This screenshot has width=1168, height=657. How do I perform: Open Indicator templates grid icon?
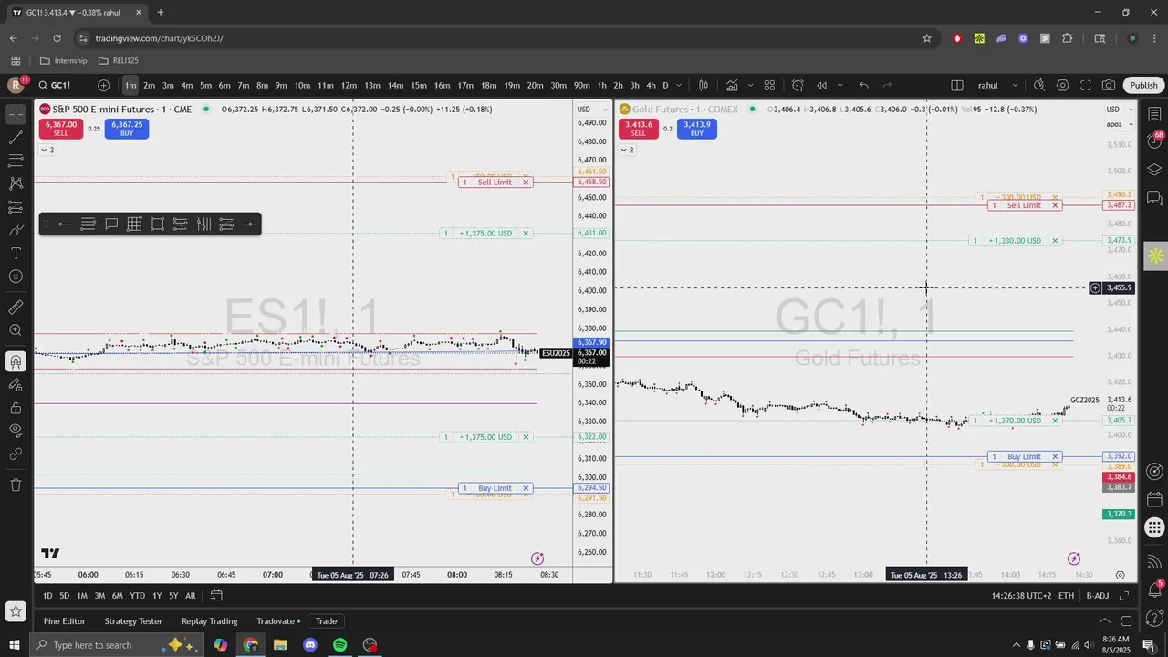pos(769,85)
